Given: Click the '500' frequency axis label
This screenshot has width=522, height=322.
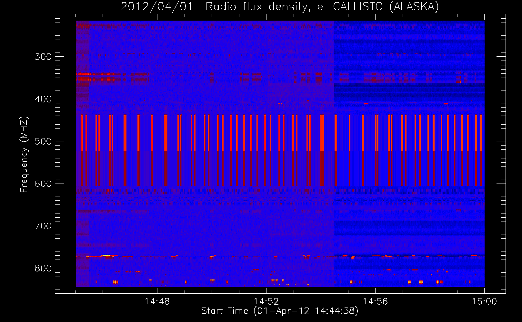Looking at the screenshot, I should coord(43,141).
